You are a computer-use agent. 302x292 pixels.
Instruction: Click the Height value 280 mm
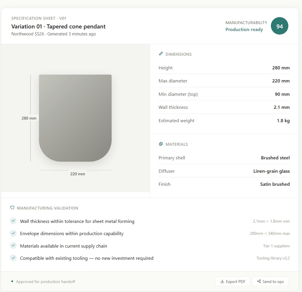281,68
